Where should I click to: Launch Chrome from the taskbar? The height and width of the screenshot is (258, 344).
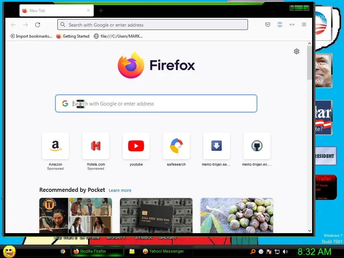(x=63, y=251)
